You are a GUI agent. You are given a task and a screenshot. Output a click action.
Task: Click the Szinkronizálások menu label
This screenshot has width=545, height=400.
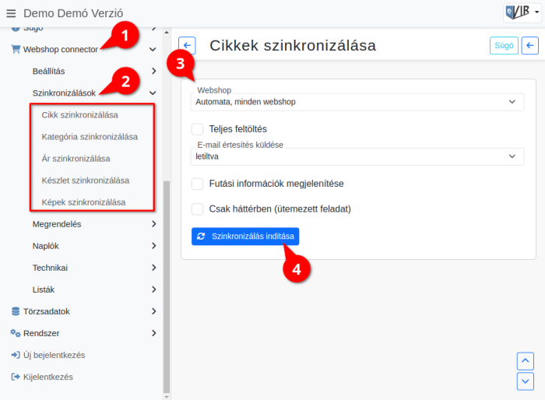64,93
